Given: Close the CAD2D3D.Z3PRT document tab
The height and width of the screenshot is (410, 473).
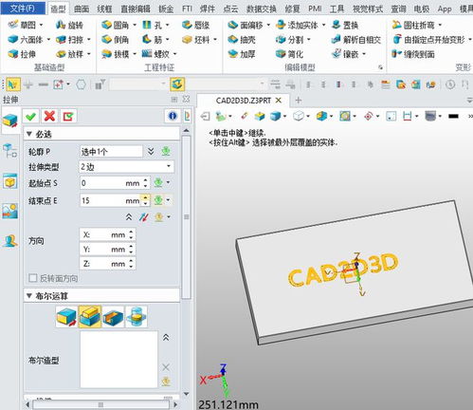Looking at the screenshot, I should [x=279, y=101].
